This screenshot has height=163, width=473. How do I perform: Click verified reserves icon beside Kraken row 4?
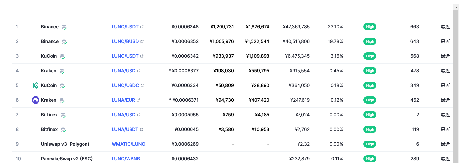(62, 71)
